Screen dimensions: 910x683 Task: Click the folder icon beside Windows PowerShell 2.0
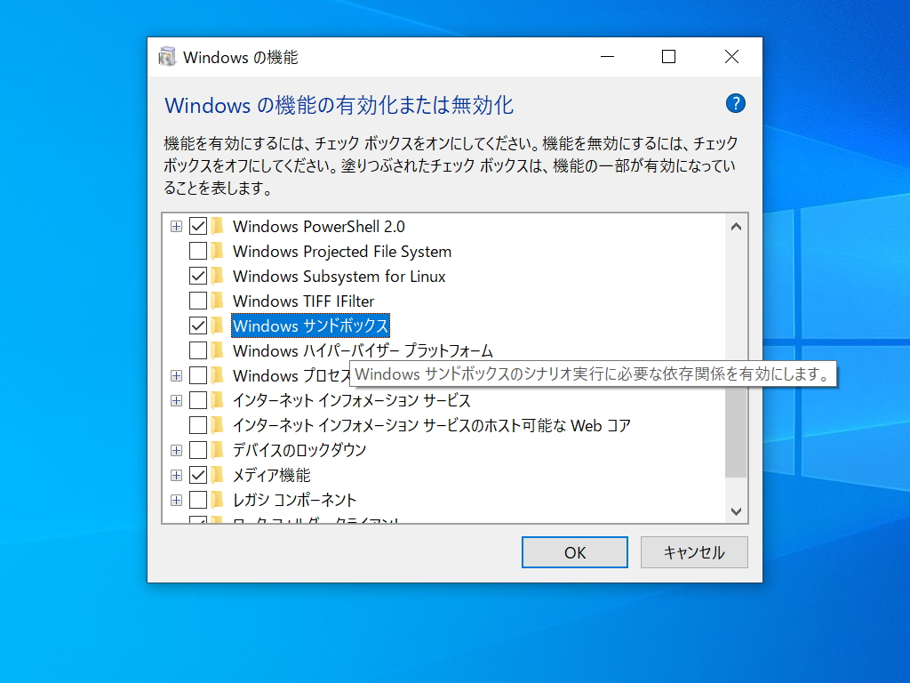(217, 226)
